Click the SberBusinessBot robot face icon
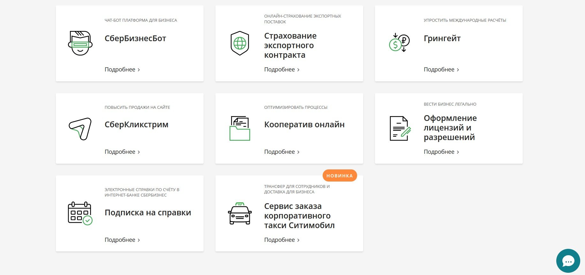The image size is (585, 275). 80,43
